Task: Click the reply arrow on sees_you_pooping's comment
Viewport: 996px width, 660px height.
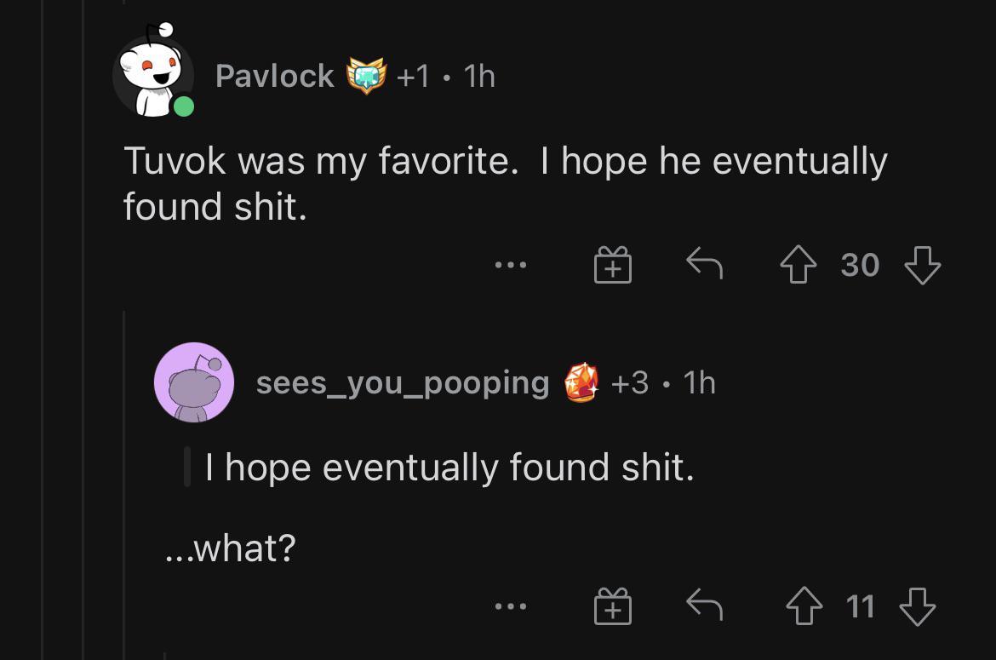Action: pos(705,606)
